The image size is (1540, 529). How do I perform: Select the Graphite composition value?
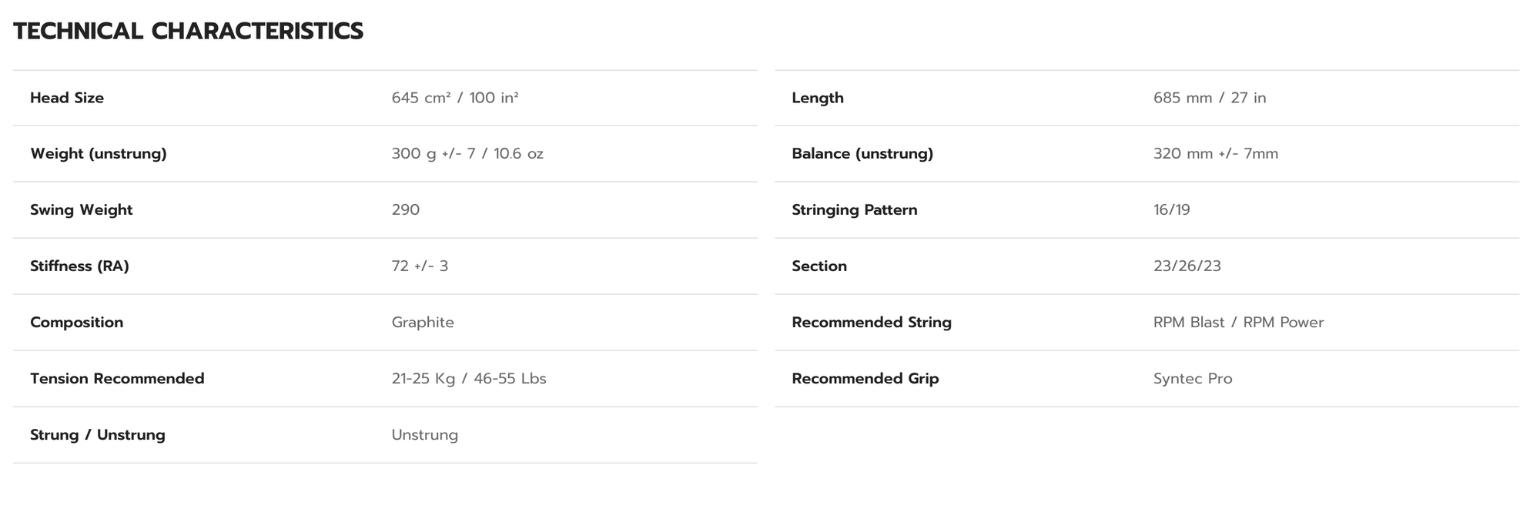coord(423,322)
